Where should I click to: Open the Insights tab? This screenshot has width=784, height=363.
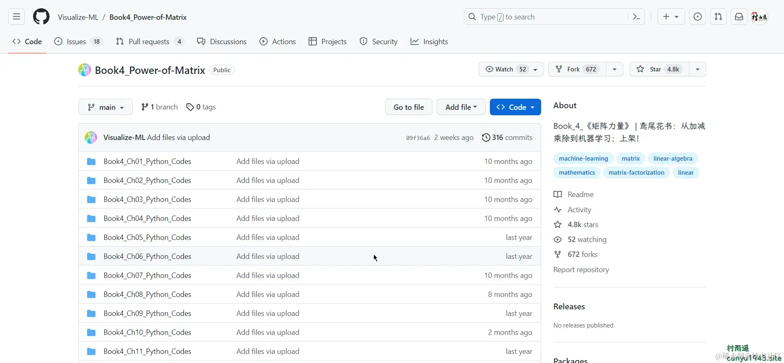(429, 42)
